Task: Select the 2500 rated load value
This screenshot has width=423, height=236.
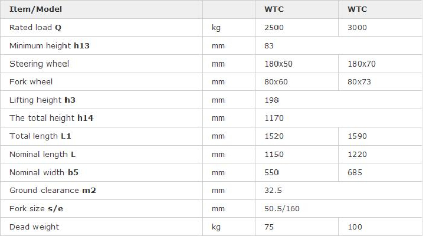Action: point(274,28)
